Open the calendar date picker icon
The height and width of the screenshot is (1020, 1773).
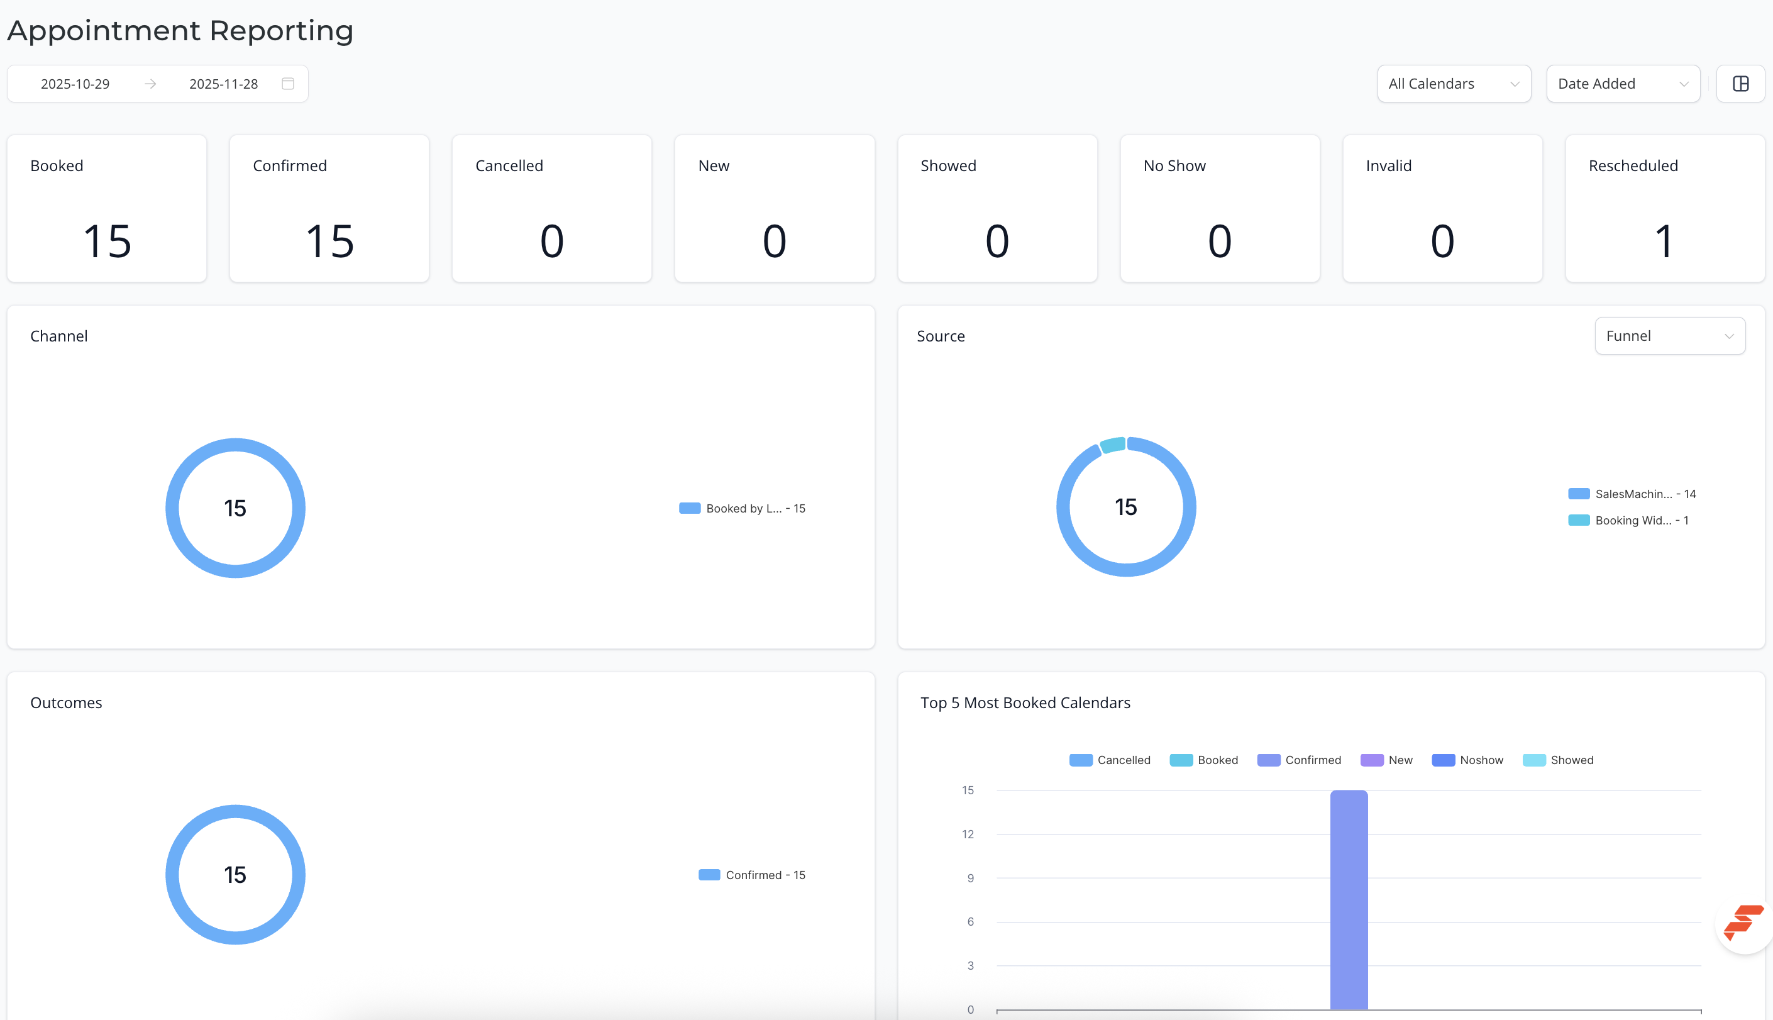click(288, 84)
